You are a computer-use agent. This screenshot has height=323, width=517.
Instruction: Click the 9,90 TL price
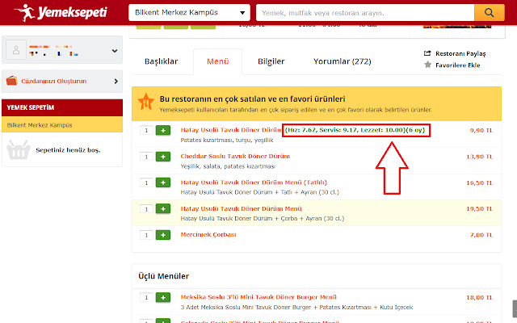tap(481, 130)
